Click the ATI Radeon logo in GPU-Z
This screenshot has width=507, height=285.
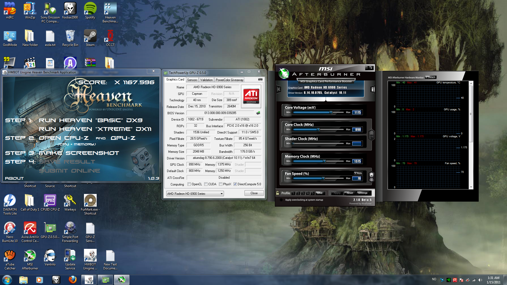coord(251,96)
